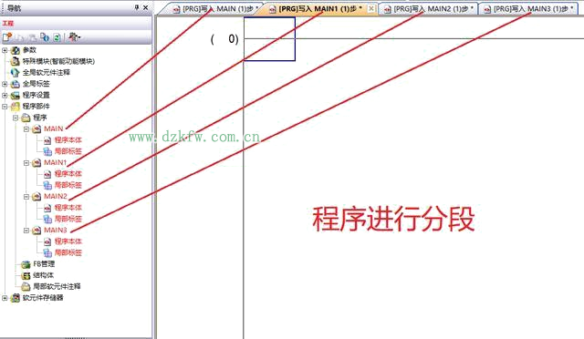584x339 pixels.
Task: Collapse the MAIN program node
Action: pyautogui.click(x=26, y=129)
